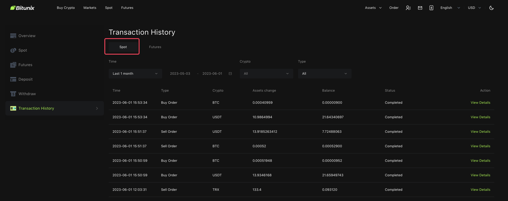Open the mail messages icon
This screenshot has height=201, width=508.
(420, 8)
